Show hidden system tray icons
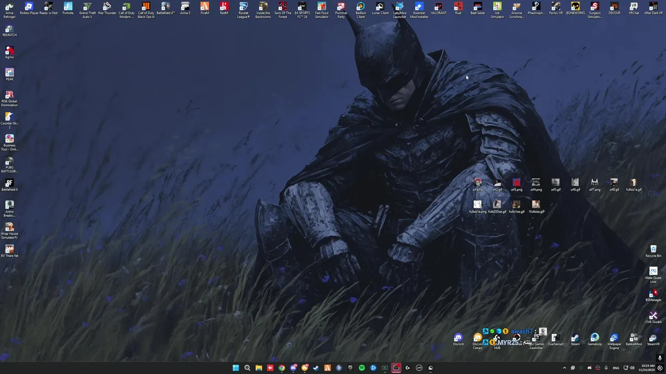 tap(565, 368)
